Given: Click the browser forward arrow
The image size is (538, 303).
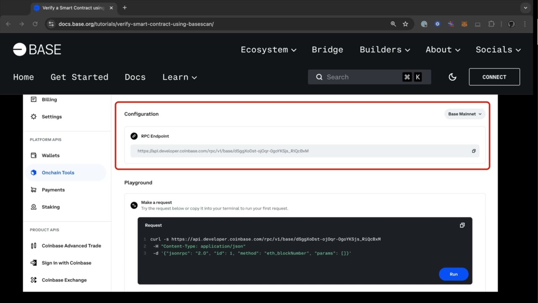Looking at the screenshot, I should click(22, 24).
